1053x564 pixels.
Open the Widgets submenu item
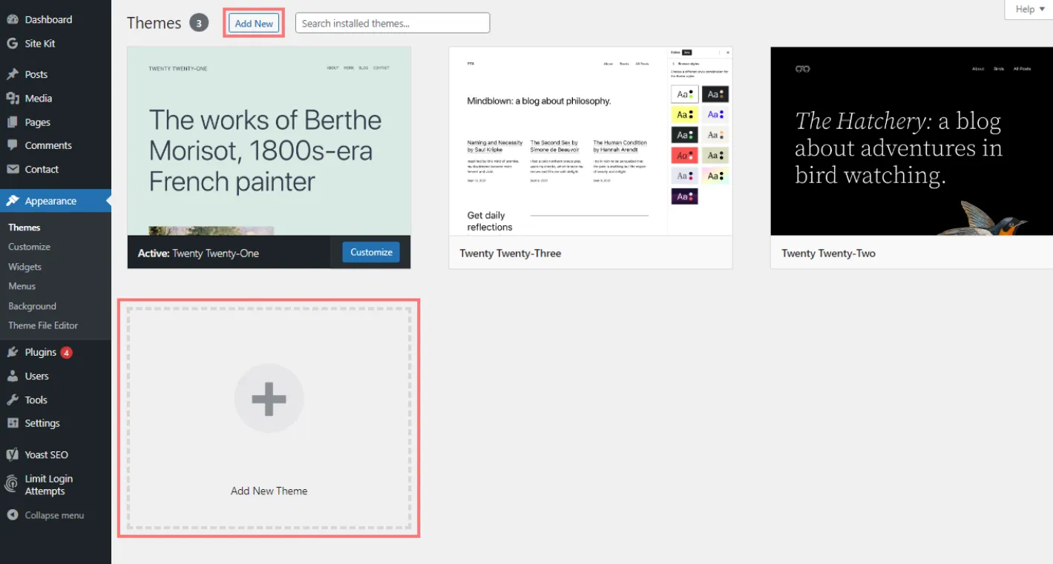coord(25,267)
